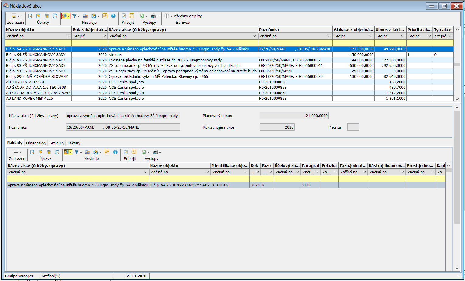The image size is (465, 281).
Task: Open the funnel filter tool in upper toolbar
Action: [x=75, y=16]
